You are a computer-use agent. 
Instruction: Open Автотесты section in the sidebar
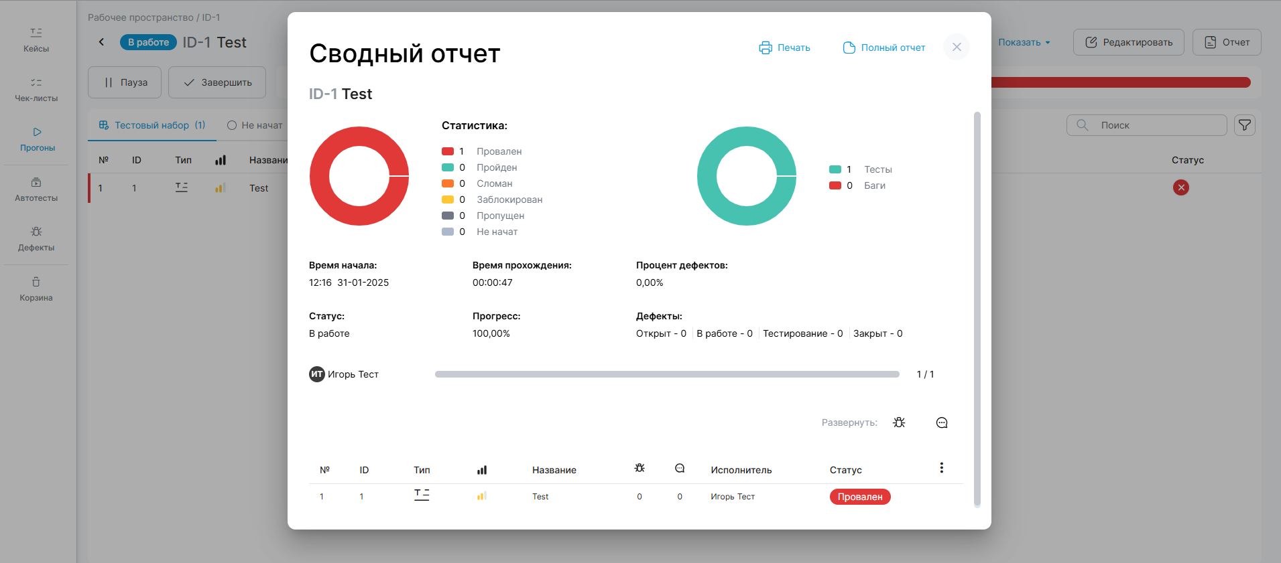36,189
